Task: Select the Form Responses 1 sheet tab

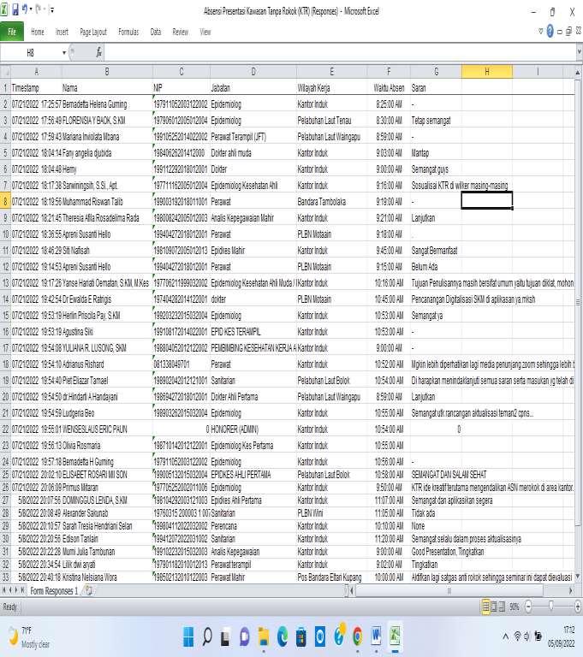Action: [54, 591]
